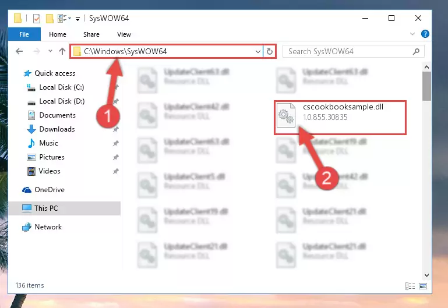The image size is (448, 308).
Task: Click the 136 items status text
Action: [x=30, y=285]
